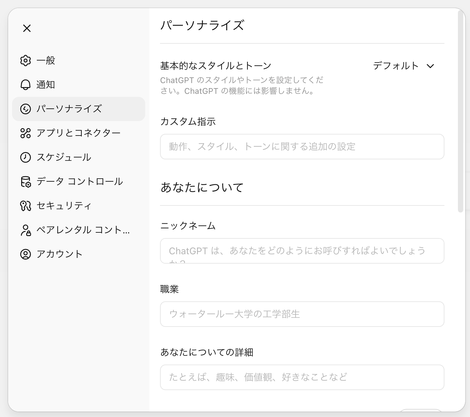Click the ペアレンタル コントロール person-lock icon
The image size is (470, 417).
26,230
